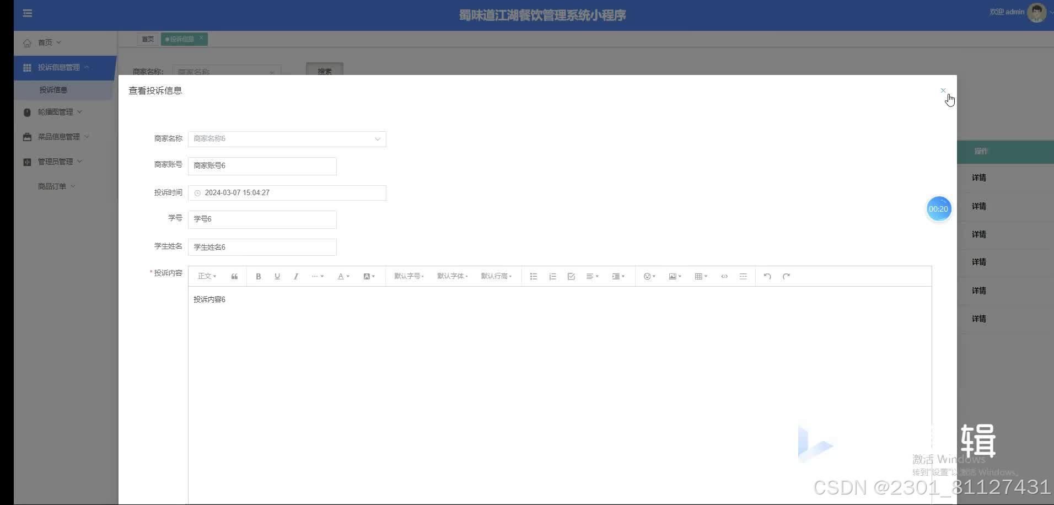Click the 00:20 recording timer bubble
1054x505 pixels.
(x=938, y=209)
